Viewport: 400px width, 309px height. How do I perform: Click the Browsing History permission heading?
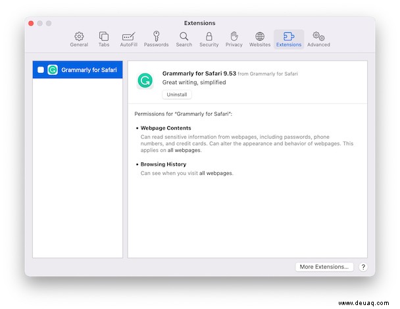click(x=163, y=164)
